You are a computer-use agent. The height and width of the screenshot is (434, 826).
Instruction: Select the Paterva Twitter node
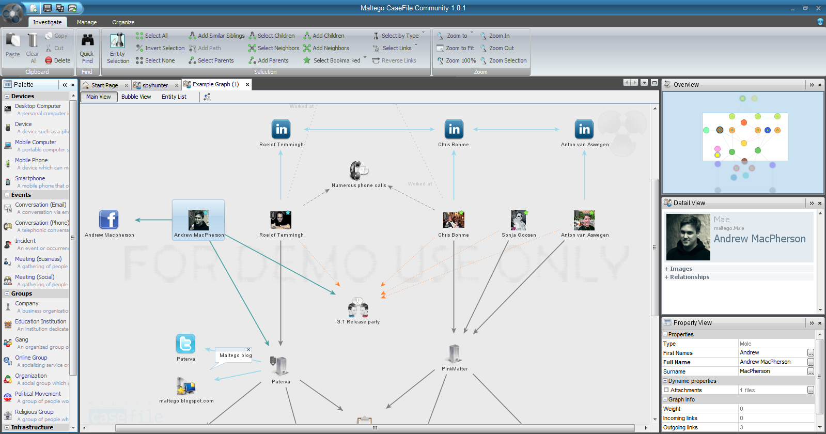[185, 344]
